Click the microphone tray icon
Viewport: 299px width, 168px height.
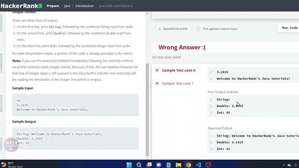pyautogui.click(x=296, y=165)
